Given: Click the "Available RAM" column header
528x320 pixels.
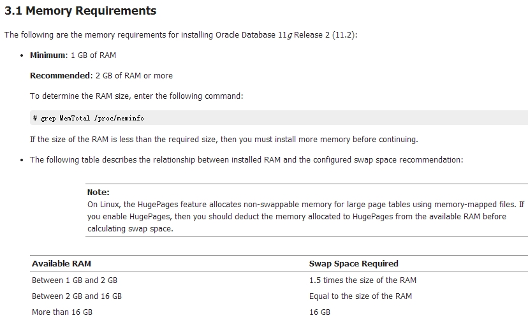Looking at the screenshot, I should [61, 263].
